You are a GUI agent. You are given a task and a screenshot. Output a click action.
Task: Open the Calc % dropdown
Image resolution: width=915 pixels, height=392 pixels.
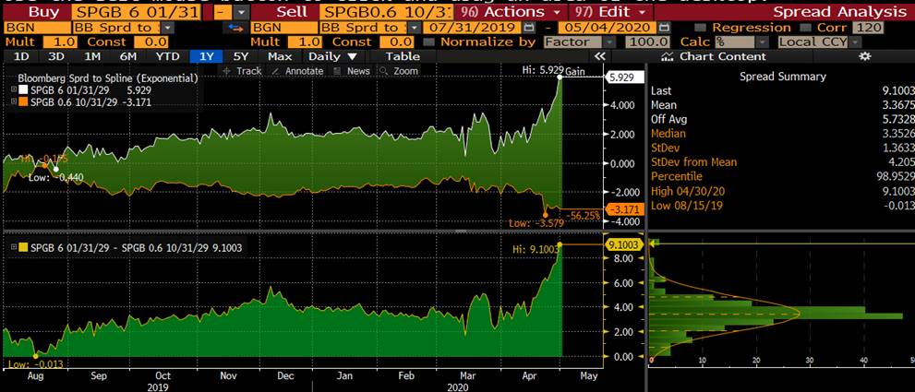click(763, 42)
